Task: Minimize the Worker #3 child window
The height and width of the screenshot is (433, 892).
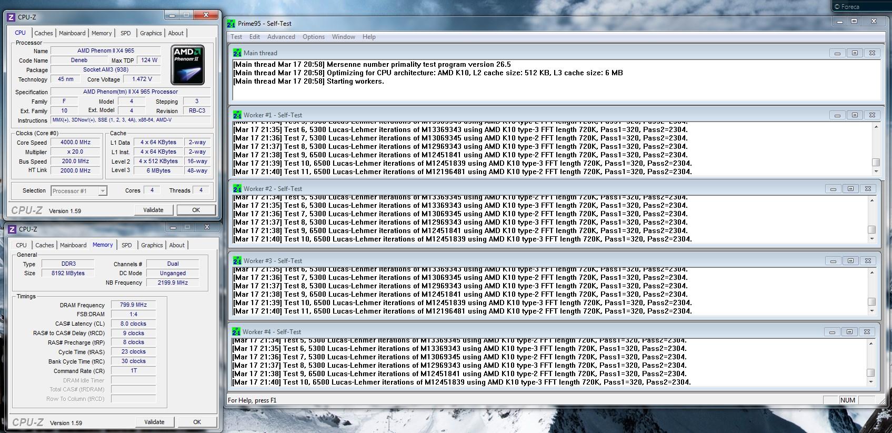Action: [833, 261]
